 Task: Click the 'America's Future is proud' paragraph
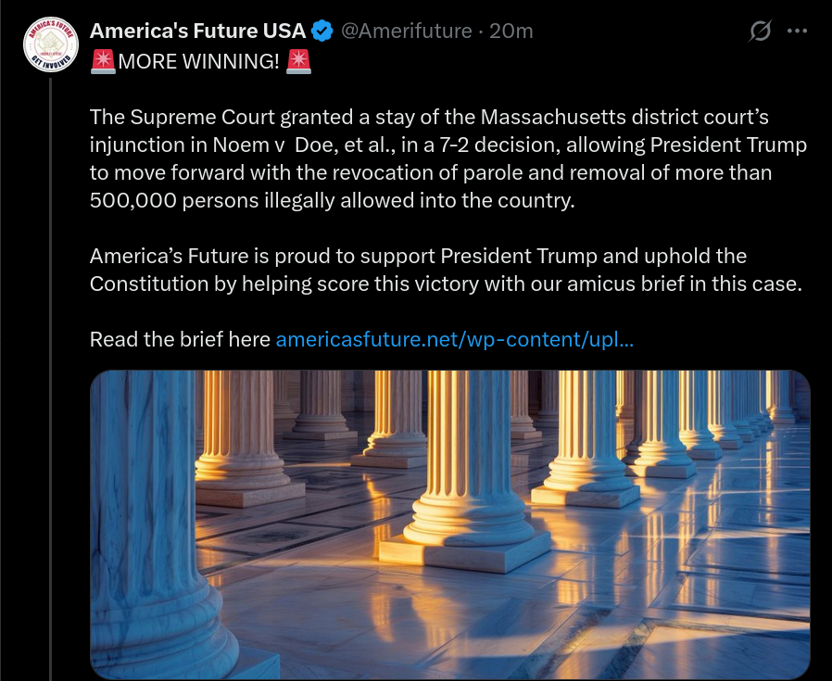point(417,256)
